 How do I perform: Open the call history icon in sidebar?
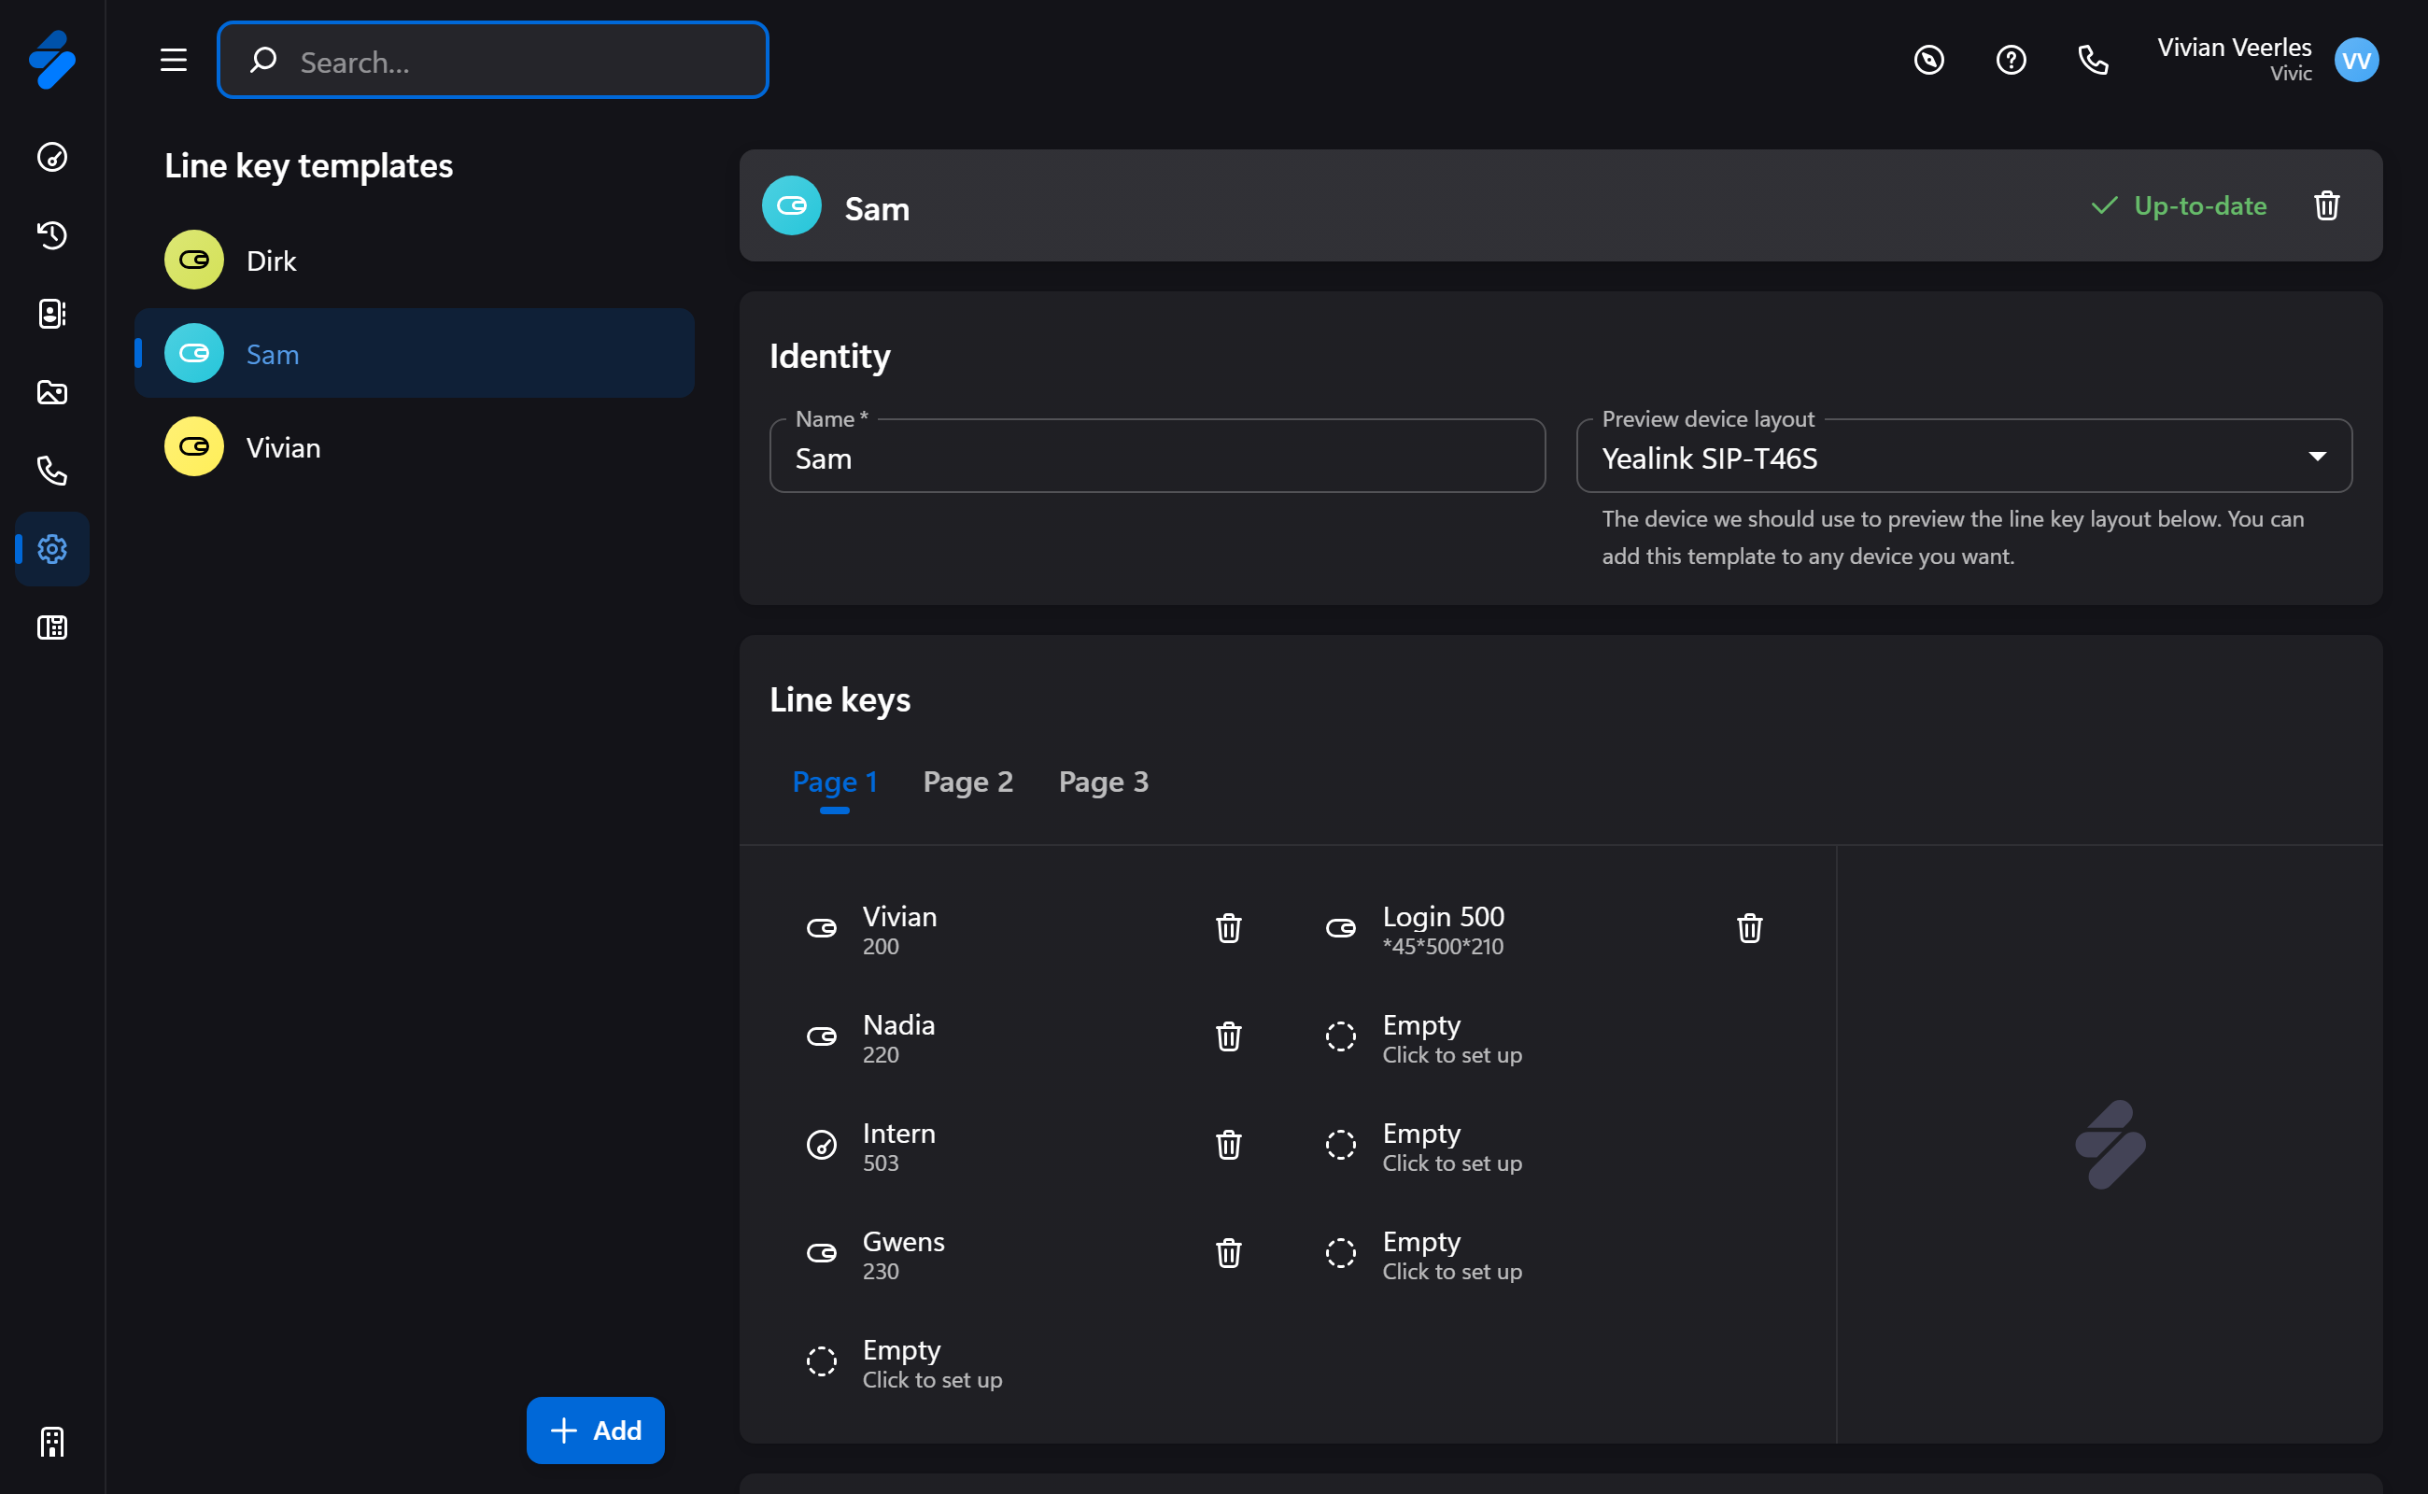tap(52, 235)
